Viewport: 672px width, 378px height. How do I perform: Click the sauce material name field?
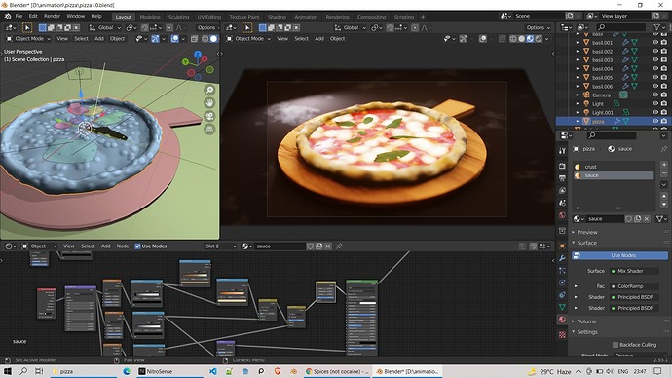[x=605, y=219]
